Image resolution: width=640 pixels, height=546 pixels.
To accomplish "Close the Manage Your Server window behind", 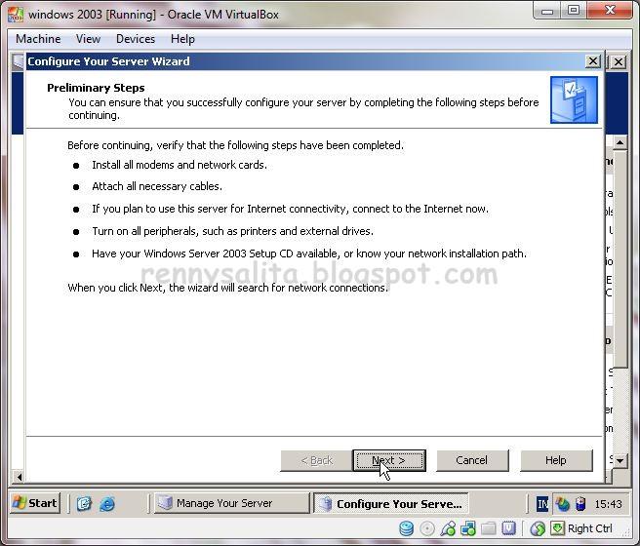I will click(x=619, y=62).
